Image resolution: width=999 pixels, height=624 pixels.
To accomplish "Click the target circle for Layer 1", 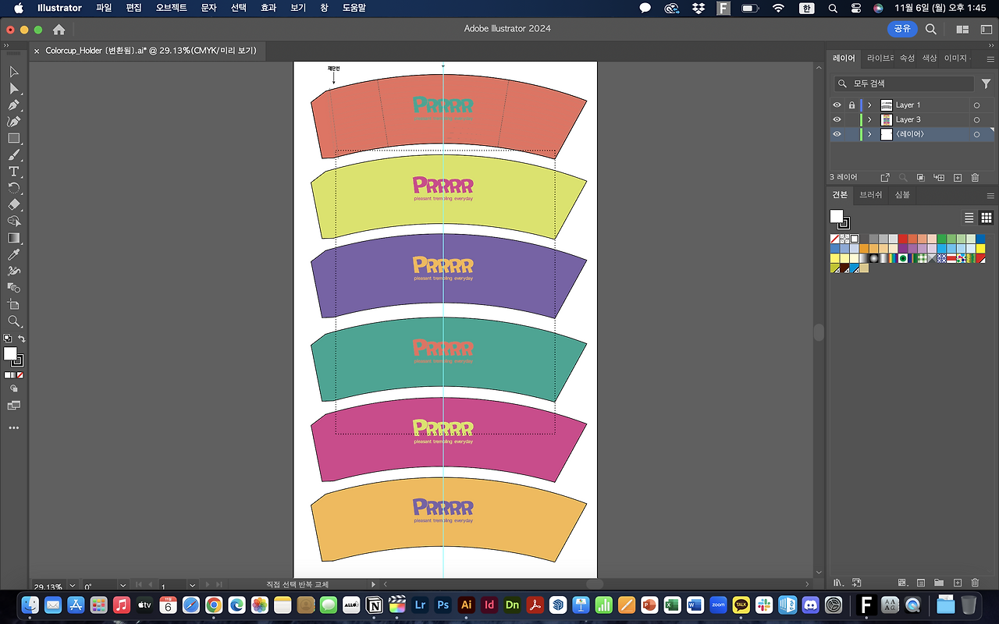I will click(x=976, y=105).
